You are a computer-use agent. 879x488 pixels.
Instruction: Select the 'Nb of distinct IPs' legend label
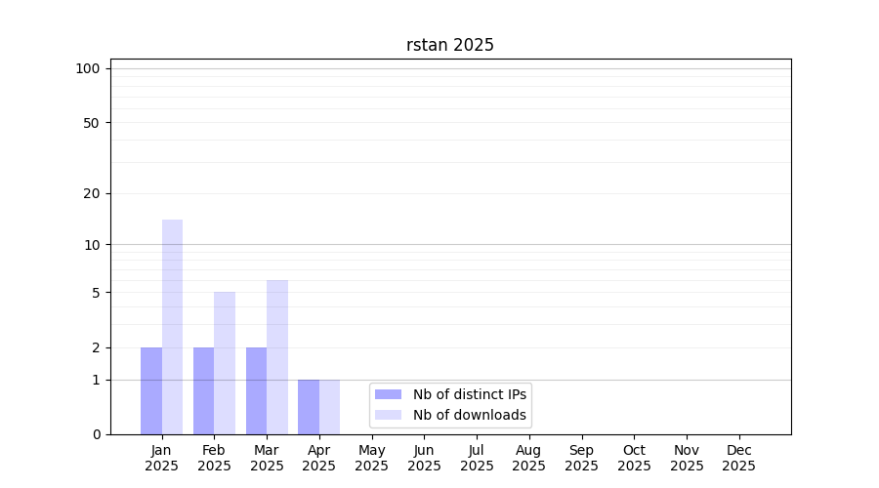coord(469,394)
